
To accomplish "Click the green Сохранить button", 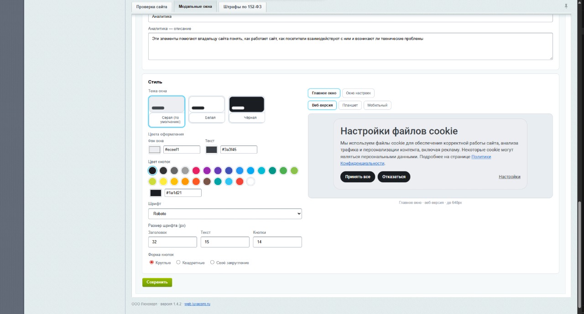I will tap(157, 282).
